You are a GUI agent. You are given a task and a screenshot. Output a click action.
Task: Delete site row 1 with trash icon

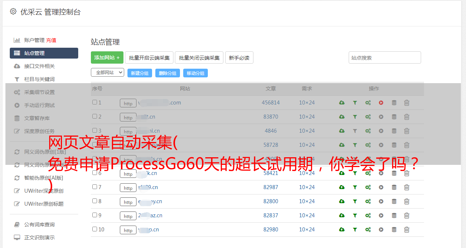407,103
